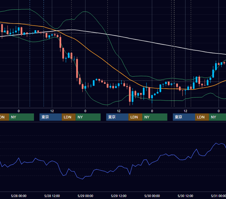
Task: Select the LDN session block on 5/29
Action: coord(135,117)
